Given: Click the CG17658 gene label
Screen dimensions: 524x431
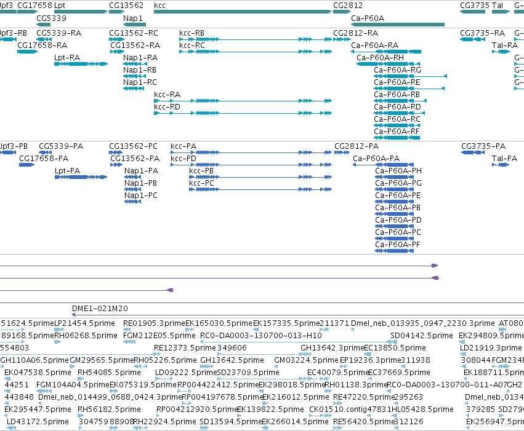Looking at the screenshot, I should click(34, 6).
